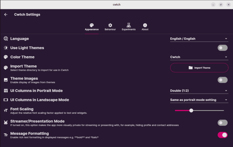Click the Language setting label
233x147 pixels.
(x=19, y=39)
